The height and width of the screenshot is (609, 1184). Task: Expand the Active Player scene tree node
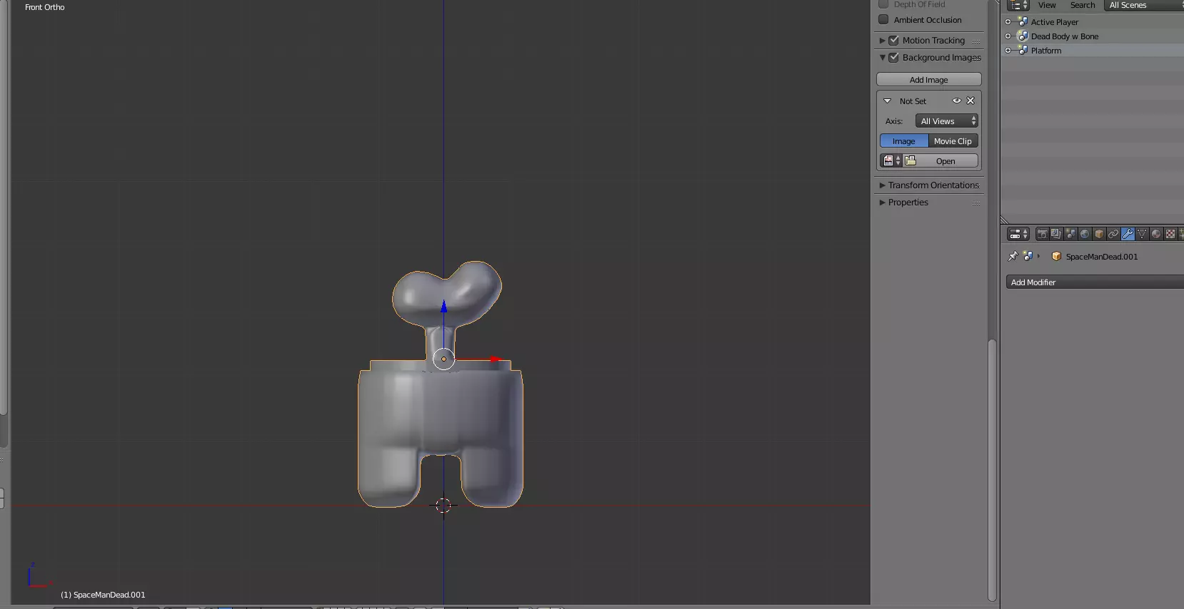tap(1008, 22)
